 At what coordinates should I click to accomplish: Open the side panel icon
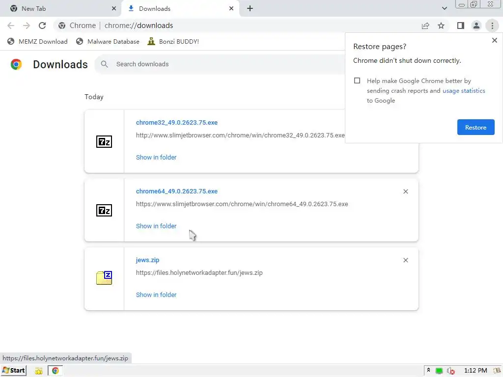(x=461, y=26)
